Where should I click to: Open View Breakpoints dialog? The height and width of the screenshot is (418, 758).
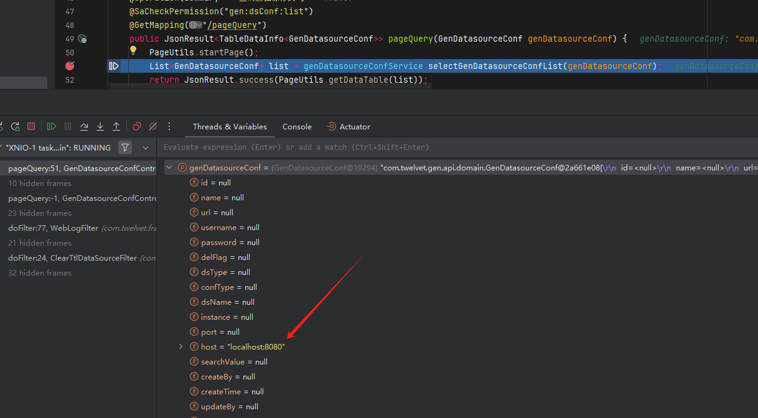[137, 126]
